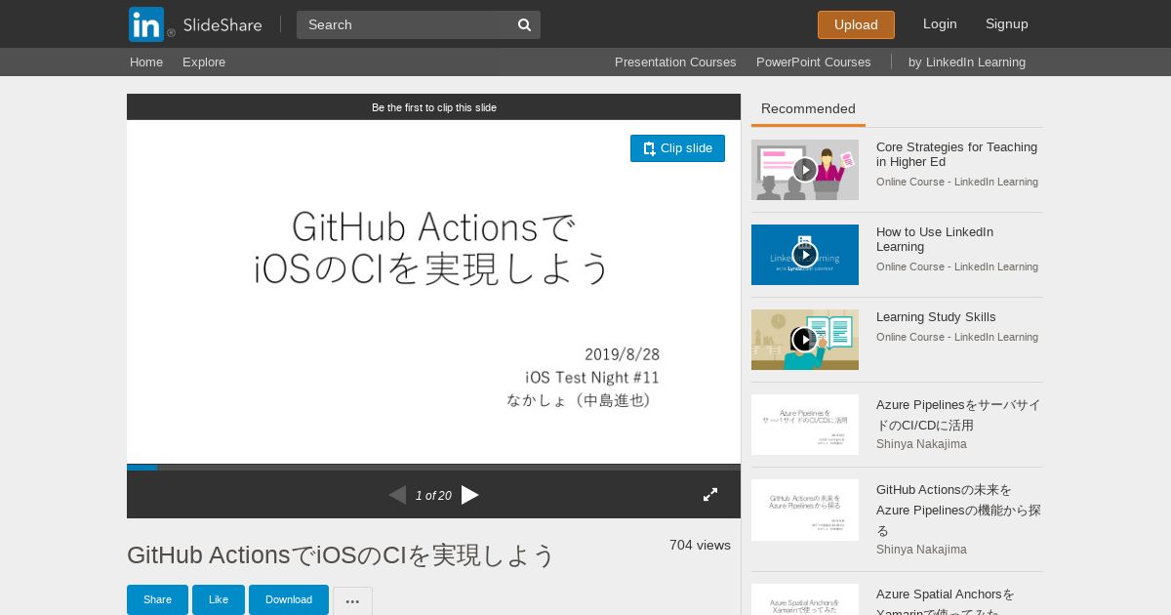
Task: Open Shinya Nakajima author under Azure Pipelines
Action: pyautogui.click(x=921, y=444)
